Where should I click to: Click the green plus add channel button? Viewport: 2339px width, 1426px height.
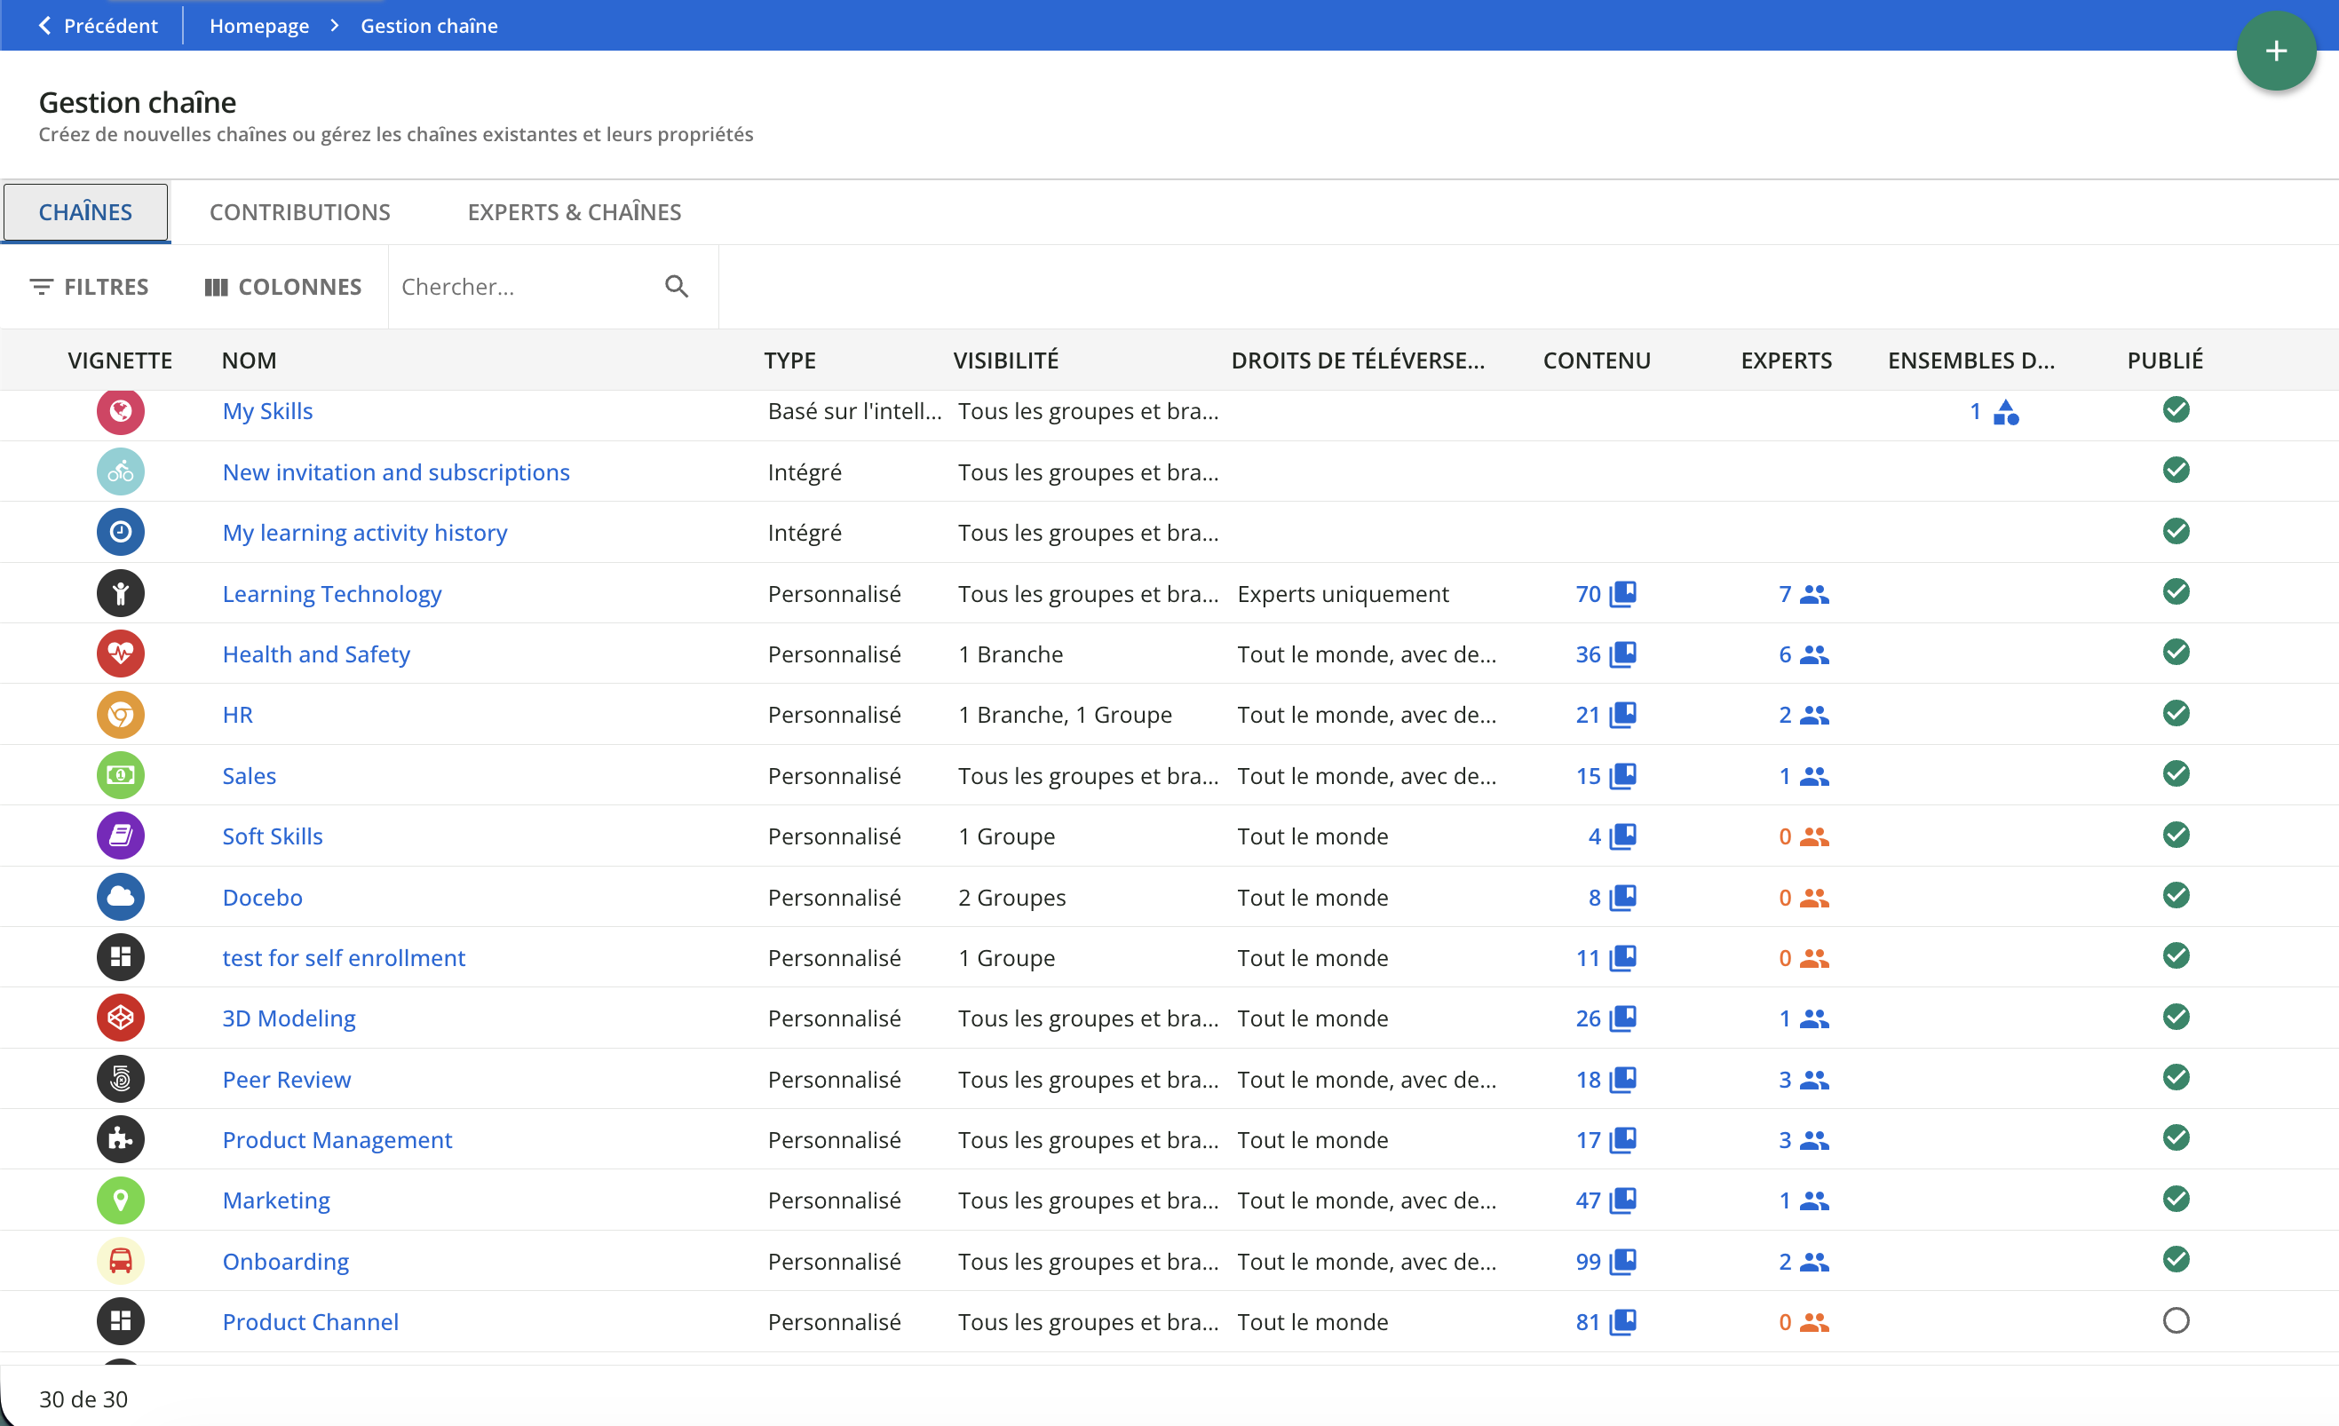2274,51
